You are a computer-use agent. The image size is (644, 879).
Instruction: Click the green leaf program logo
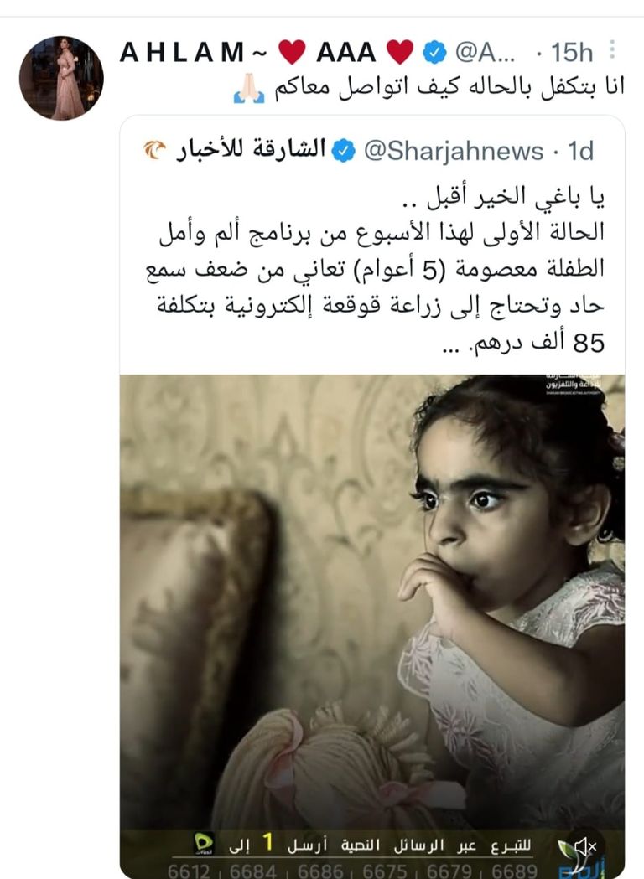568,860
